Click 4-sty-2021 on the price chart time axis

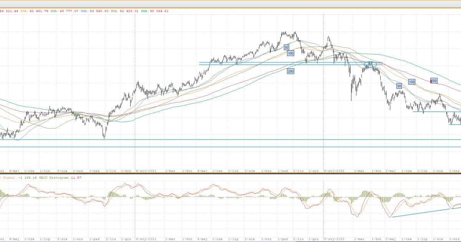point(146,170)
